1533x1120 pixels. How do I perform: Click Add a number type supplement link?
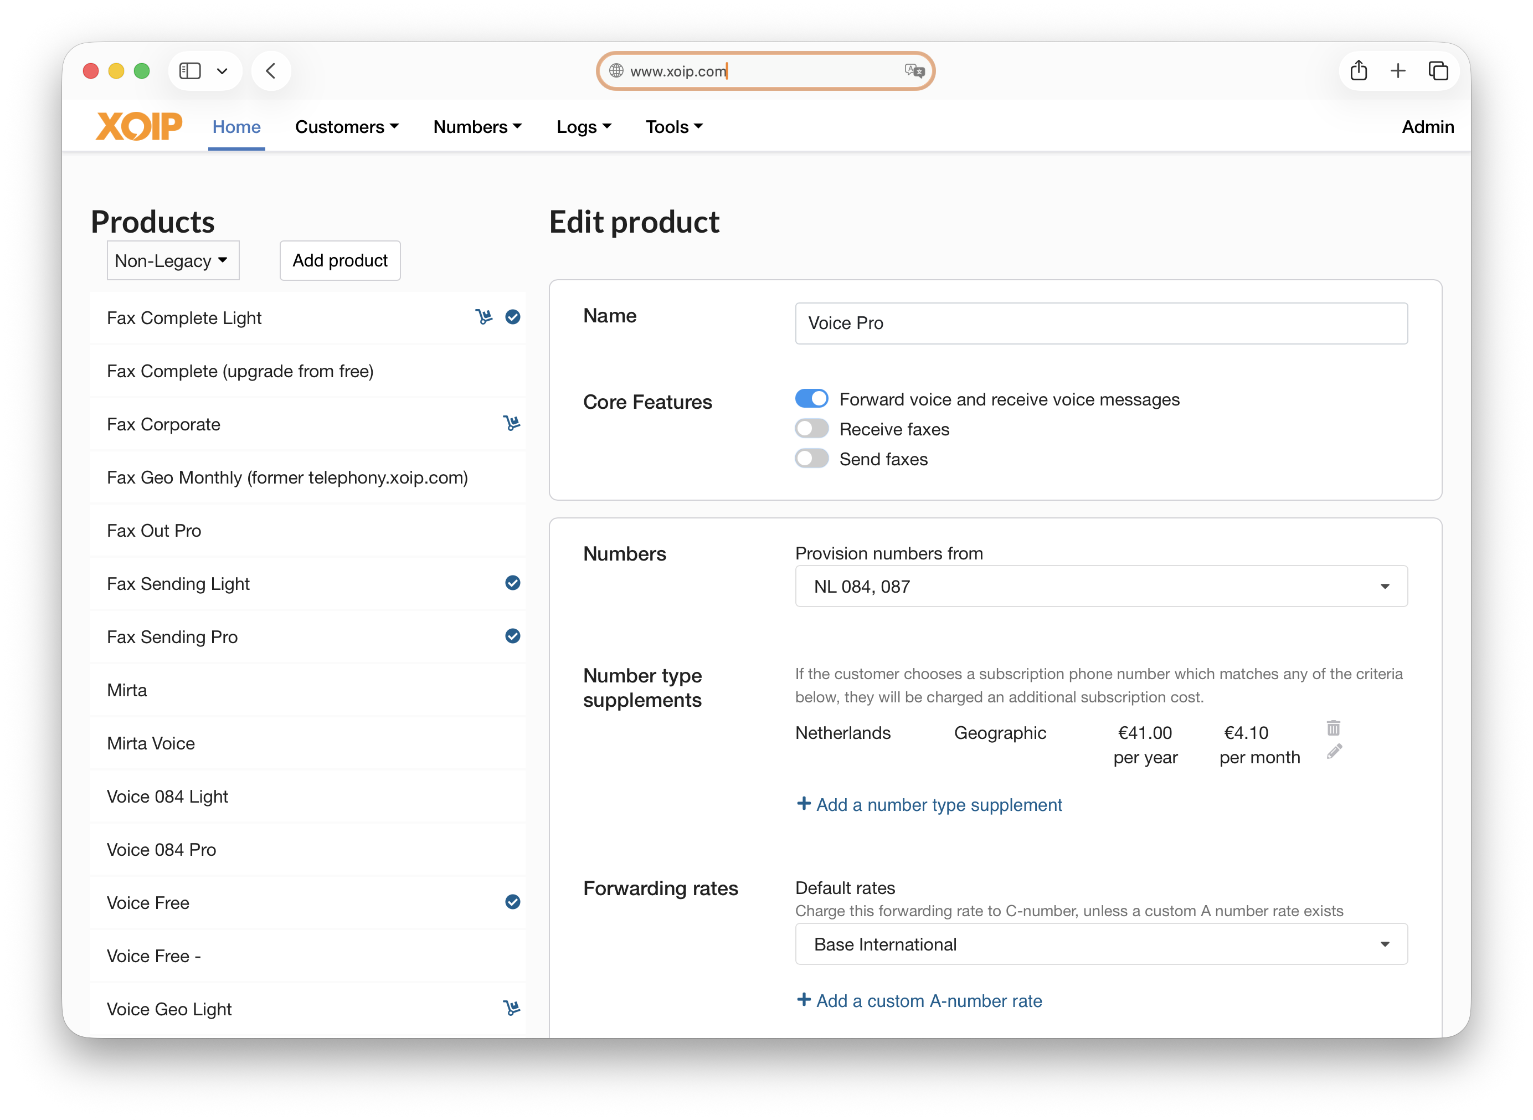(x=929, y=805)
